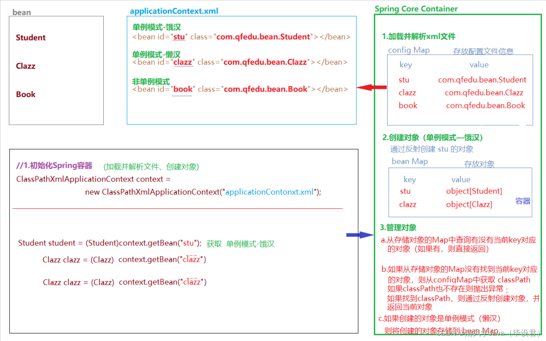Click the "1.加载并解析xml文件" step heading

click(x=419, y=37)
